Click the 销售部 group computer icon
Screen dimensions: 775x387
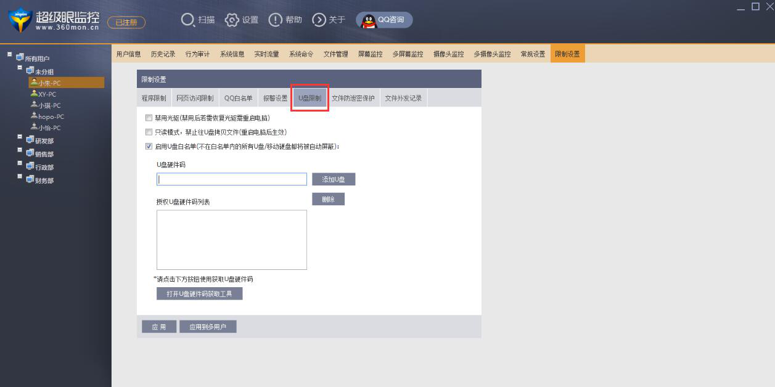coord(30,153)
